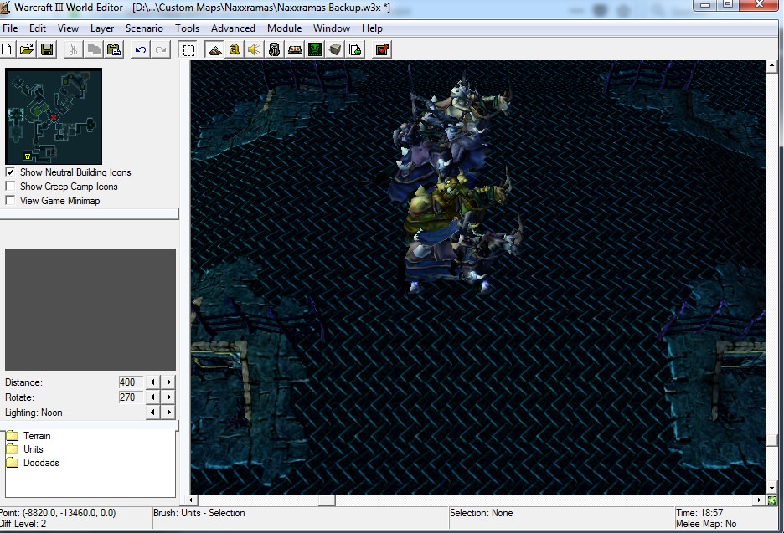Open the Trigger Editor icon
This screenshot has height=533, width=784.
point(234,49)
